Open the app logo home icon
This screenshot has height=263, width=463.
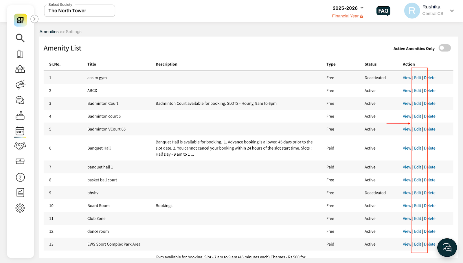click(x=20, y=20)
